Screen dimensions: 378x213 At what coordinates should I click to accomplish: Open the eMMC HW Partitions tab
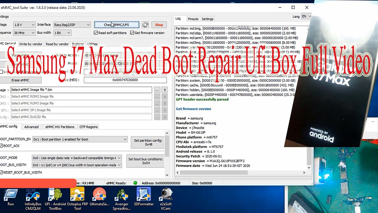60,127
